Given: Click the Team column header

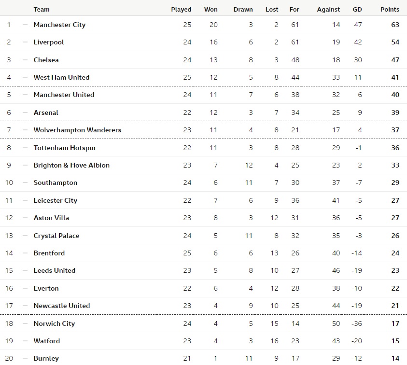Looking at the screenshot, I should (42, 9).
